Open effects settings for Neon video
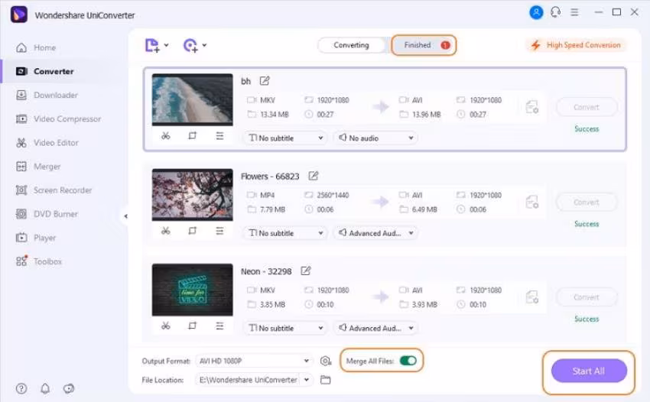Viewport: 650px width, 402px height. pos(219,326)
